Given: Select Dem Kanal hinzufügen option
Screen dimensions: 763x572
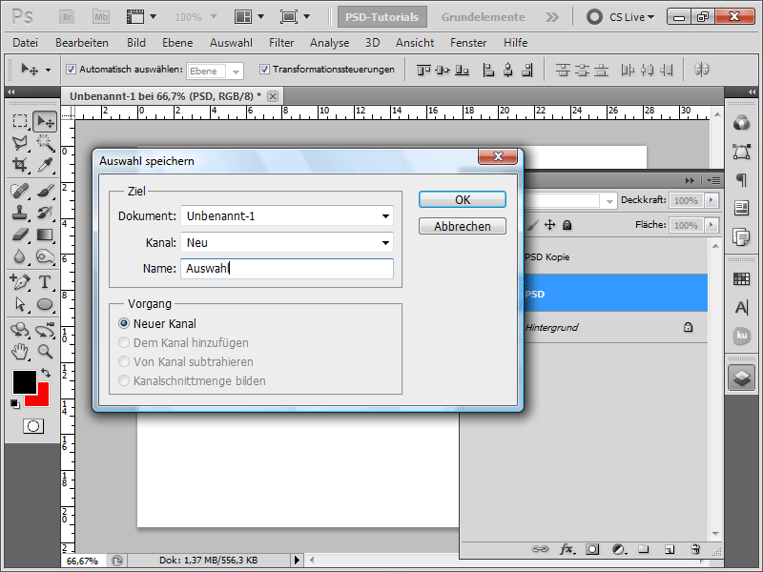Looking at the screenshot, I should [124, 342].
